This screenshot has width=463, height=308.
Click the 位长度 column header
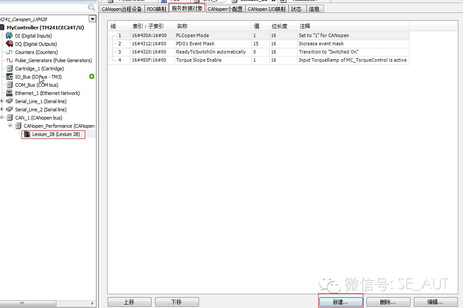pyautogui.click(x=283, y=26)
